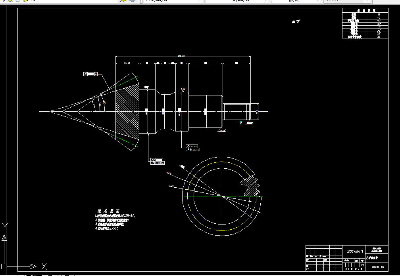Select the datum A symbol below the shaft end
The height and width of the screenshot is (276, 400).
pyautogui.click(x=241, y=123)
